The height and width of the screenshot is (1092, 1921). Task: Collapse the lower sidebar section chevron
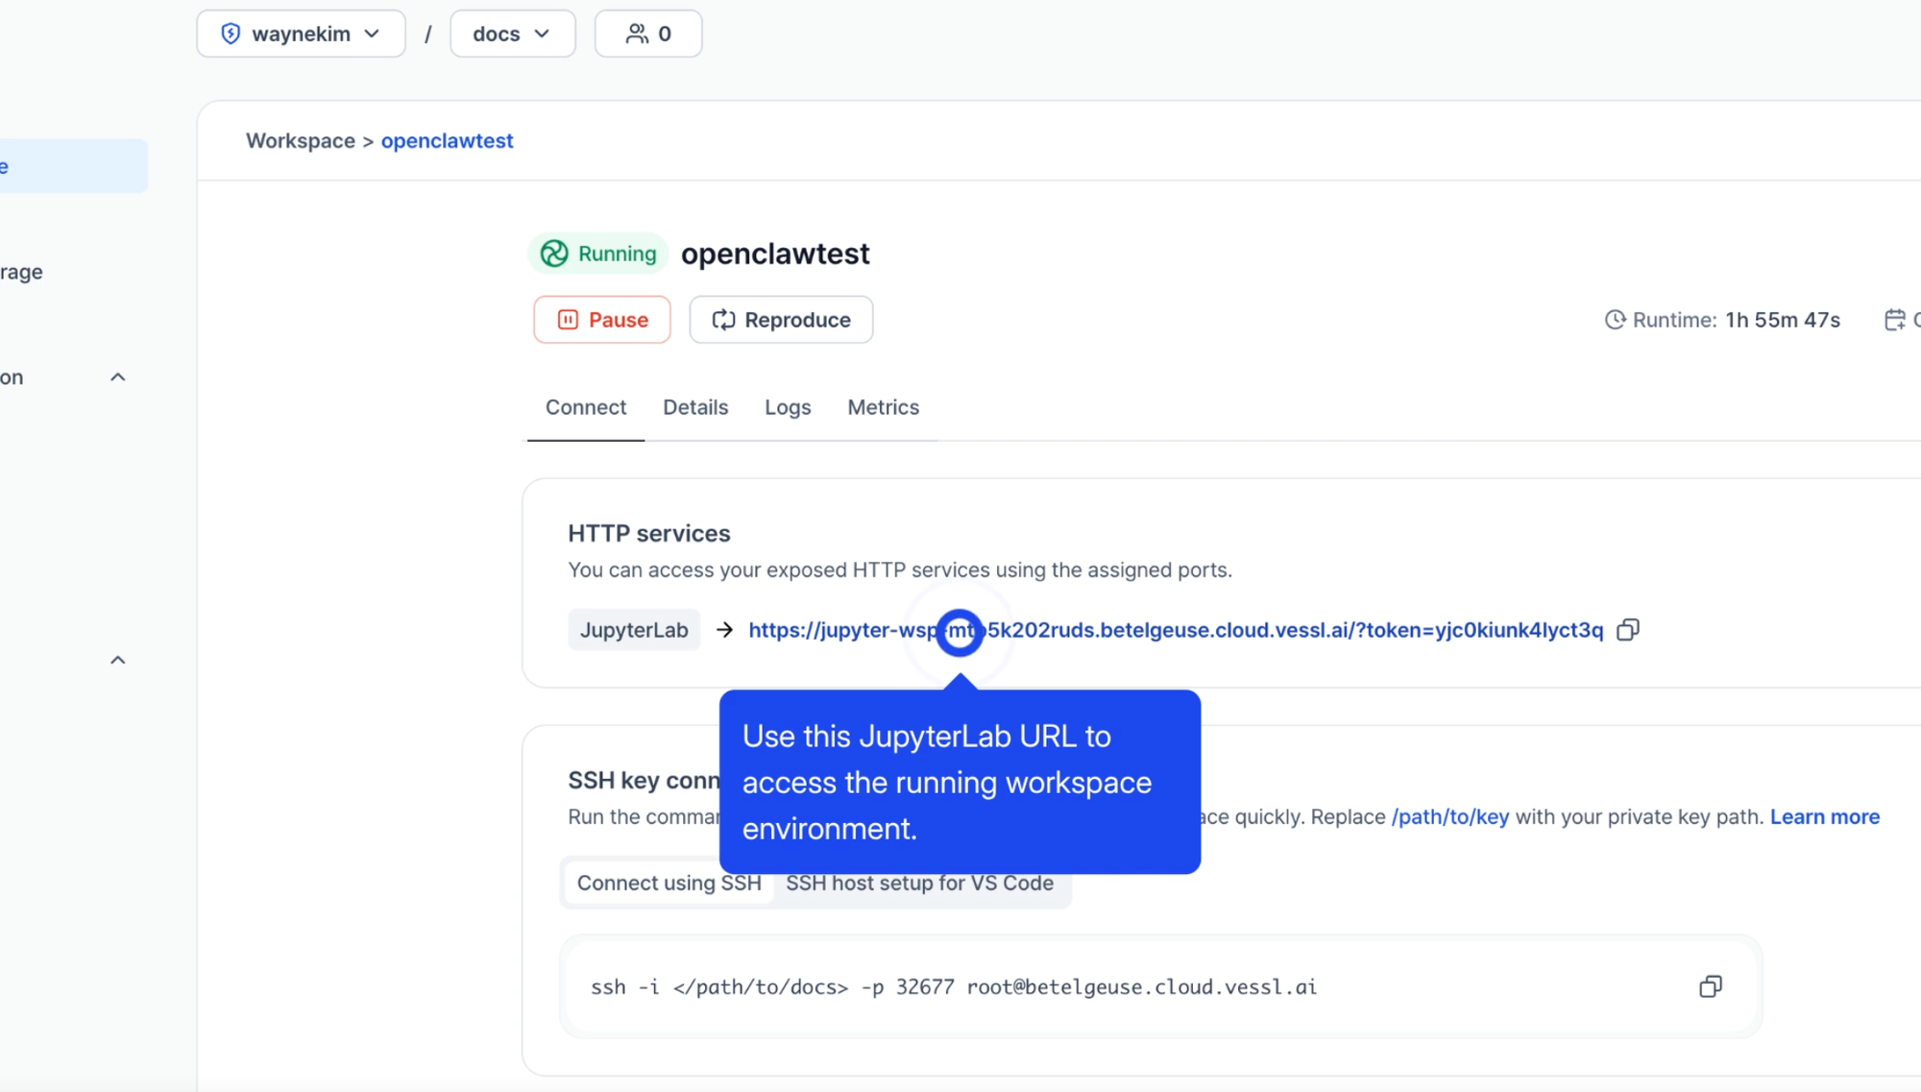pos(118,660)
